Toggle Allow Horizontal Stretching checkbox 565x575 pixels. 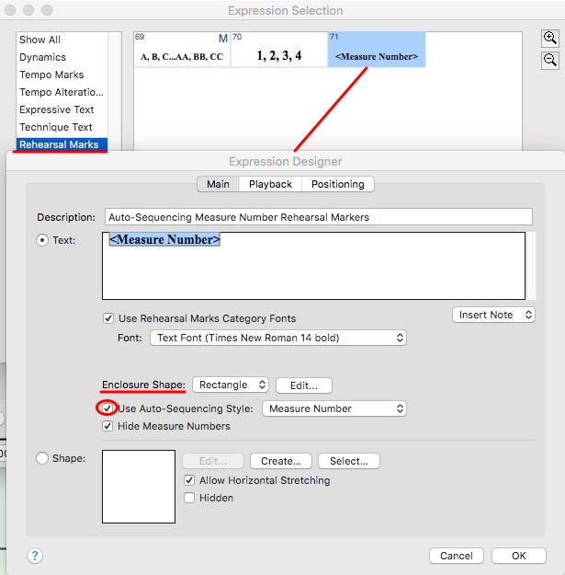(190, 480)
